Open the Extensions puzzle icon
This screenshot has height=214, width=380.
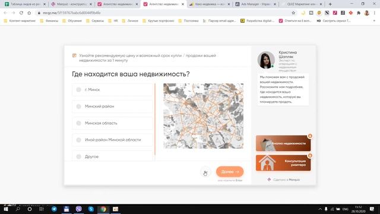click(x=359, y=13)
